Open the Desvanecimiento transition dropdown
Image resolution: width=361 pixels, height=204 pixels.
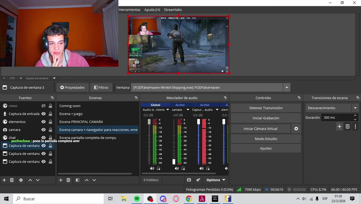point(355,108)
